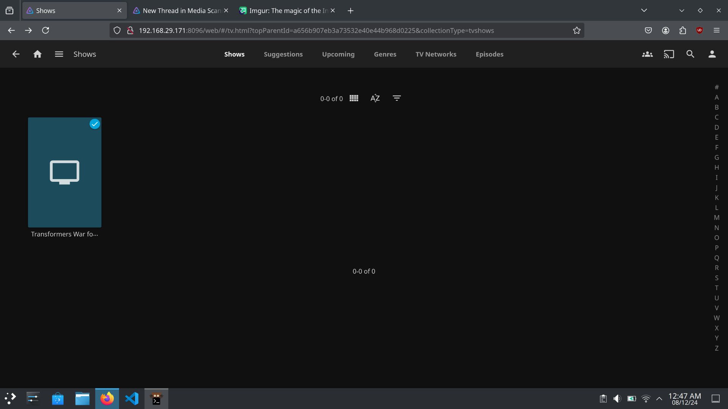Open filter options menu icon
The image size is (728, 409).
tap(397, 98)
